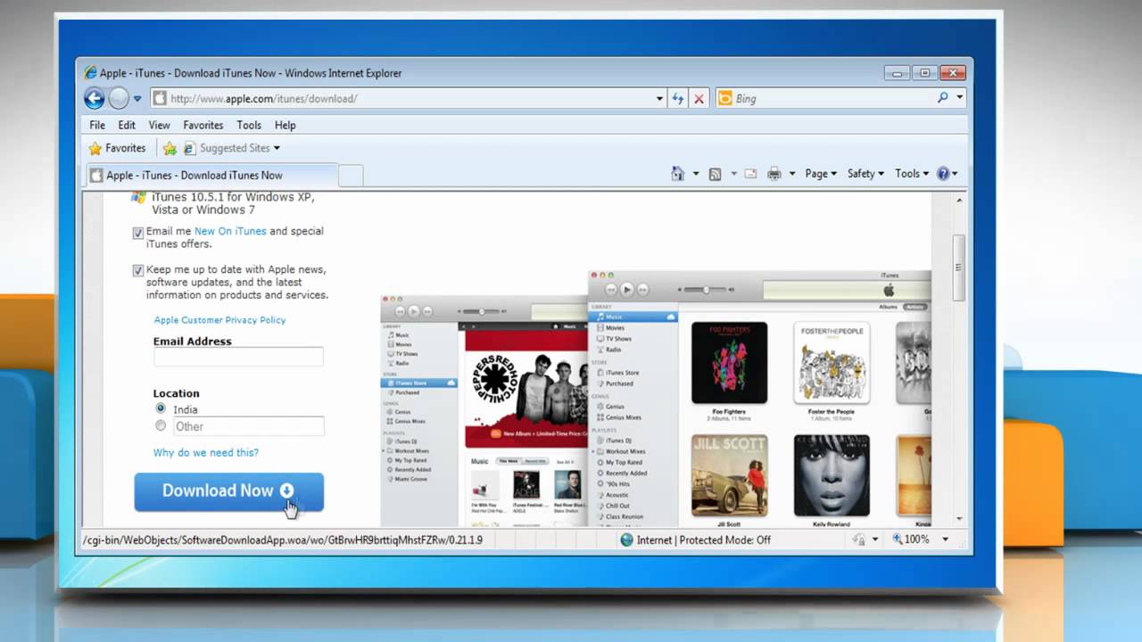The image size is (1142, 642).
Task: Click the Suggested Sites icon
Action: click(x=189, y=148)
